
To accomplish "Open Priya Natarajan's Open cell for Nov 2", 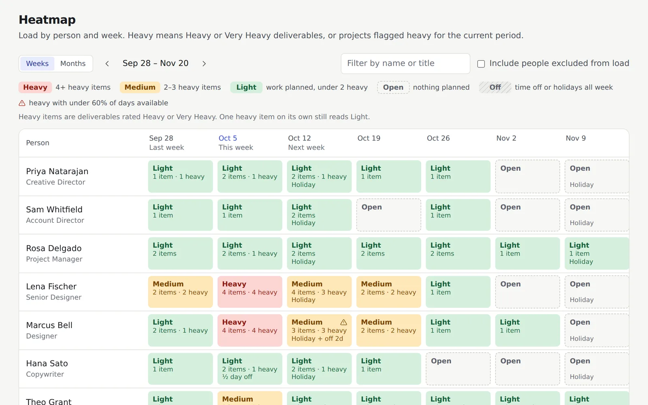I will click(528, 177).
